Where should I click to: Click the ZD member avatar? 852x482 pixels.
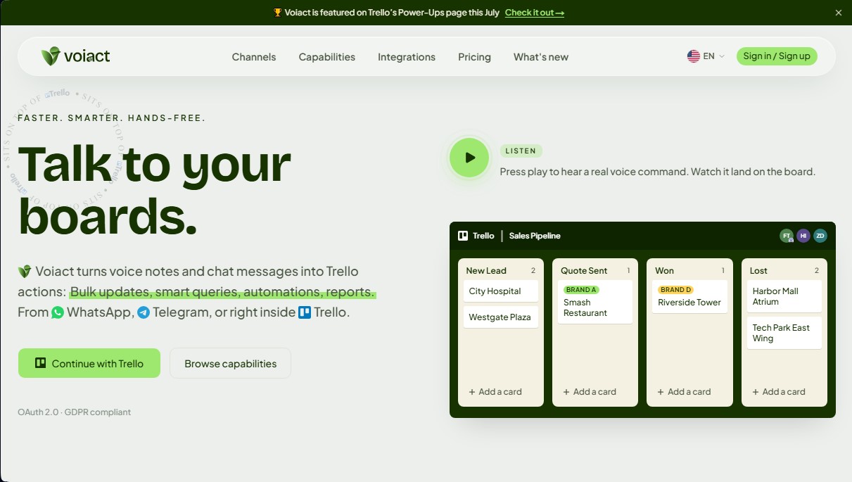[x=820, y=236]
